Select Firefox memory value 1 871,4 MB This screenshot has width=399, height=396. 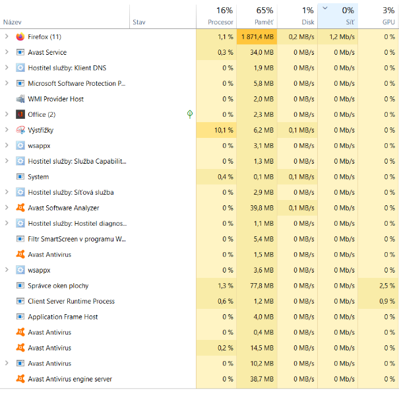click(x=257, y=37)
